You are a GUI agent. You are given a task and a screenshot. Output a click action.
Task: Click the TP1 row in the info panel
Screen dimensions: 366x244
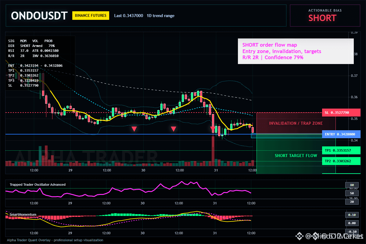[x=23, y=70]
